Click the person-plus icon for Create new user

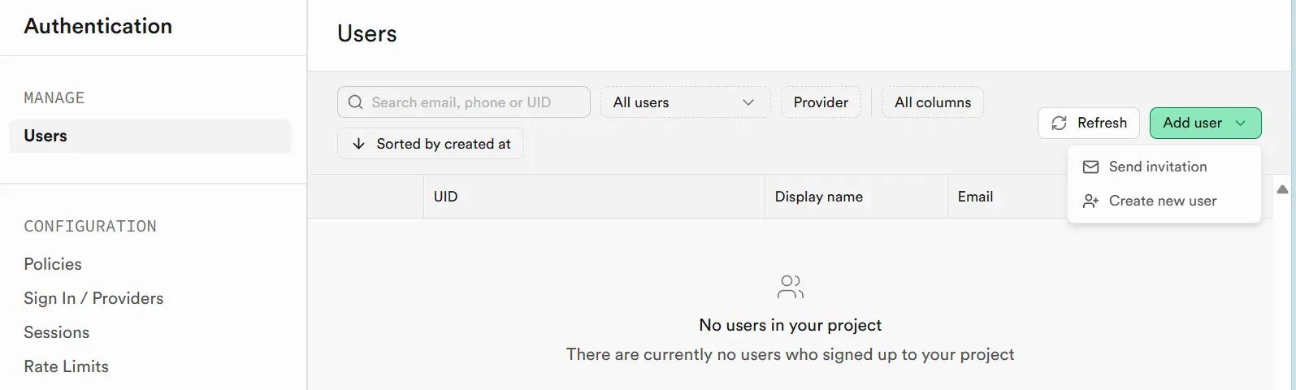point(1090,201)
